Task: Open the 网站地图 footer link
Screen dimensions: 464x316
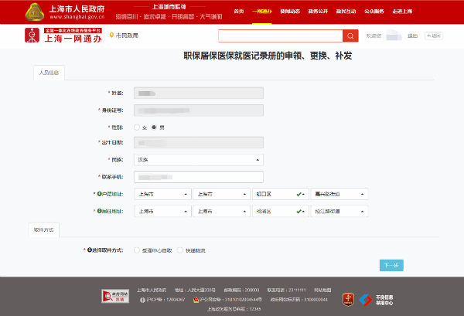Action: click(322, 290)
